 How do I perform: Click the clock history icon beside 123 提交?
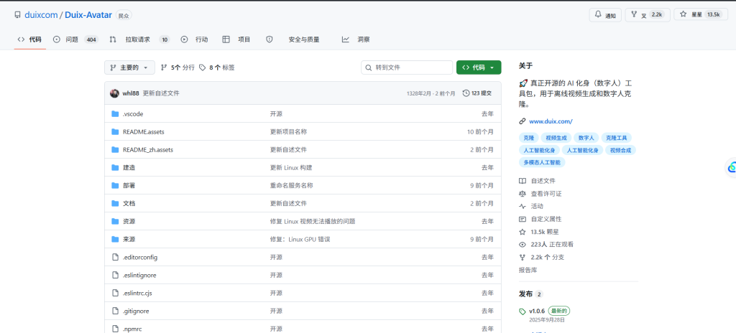tap(466, 93)
